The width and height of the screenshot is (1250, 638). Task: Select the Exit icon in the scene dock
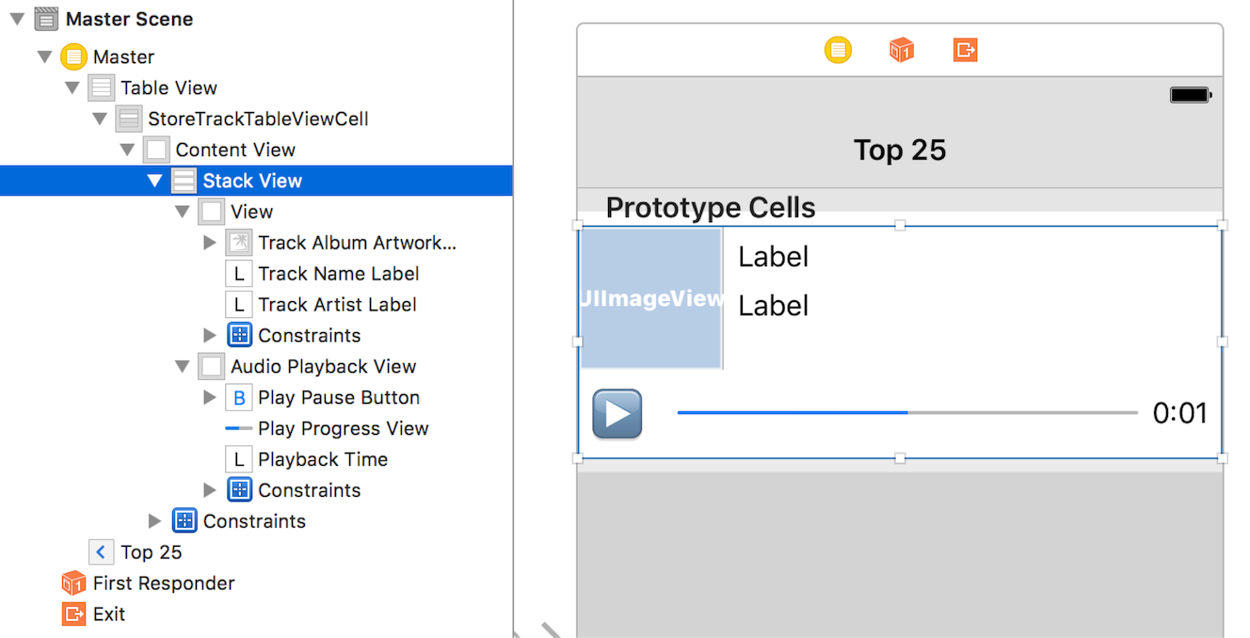point(964,49)
